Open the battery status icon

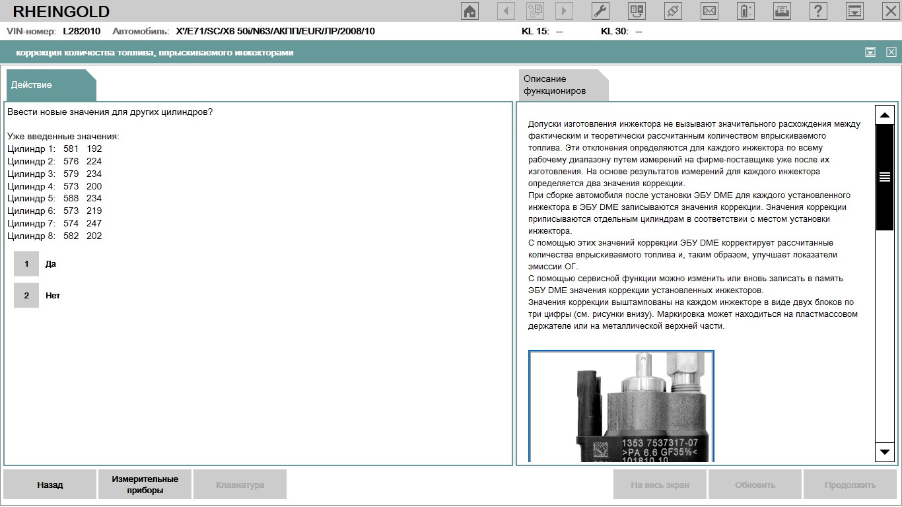(746, 11)
